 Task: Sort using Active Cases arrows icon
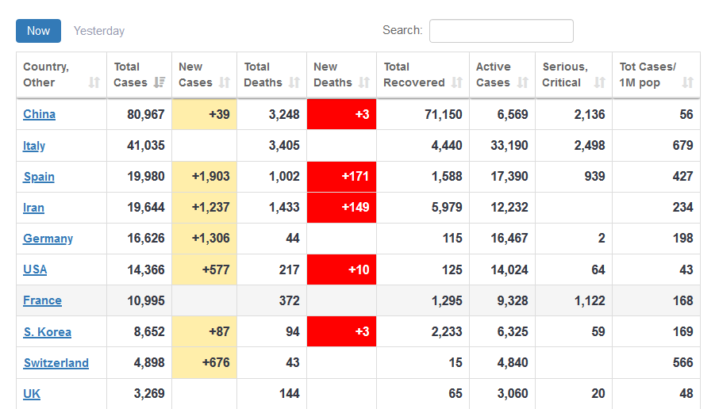point(523,82)
